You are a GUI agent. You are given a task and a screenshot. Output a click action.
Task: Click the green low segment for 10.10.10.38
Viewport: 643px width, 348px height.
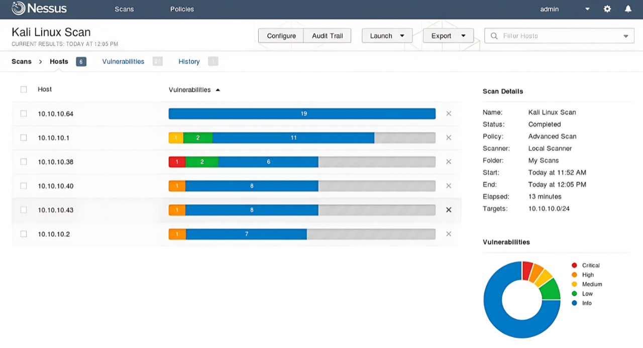pos(202,162)
